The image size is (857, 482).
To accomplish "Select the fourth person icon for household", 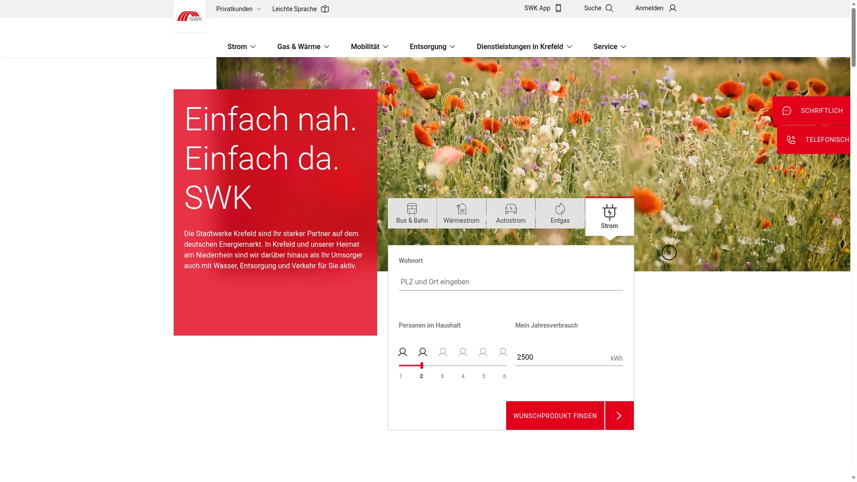I will point(463,352).
